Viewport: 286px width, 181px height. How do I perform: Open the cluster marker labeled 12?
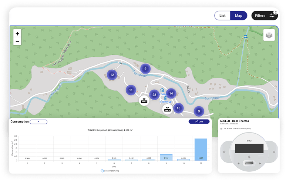(x=112, y=75)
